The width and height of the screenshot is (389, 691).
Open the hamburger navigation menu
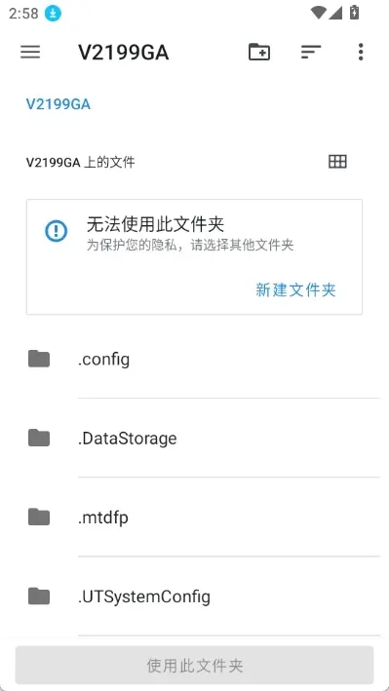[30, 53]
